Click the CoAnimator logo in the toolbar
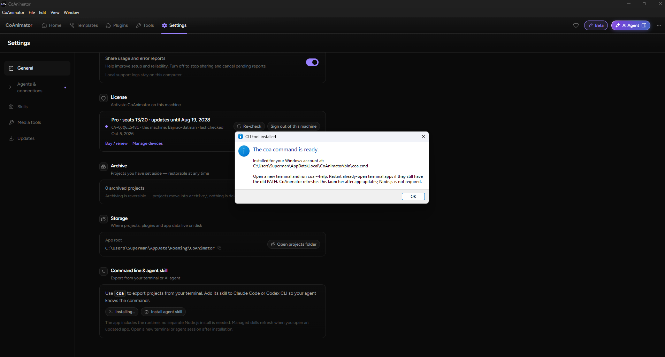 tap(19, 25)
